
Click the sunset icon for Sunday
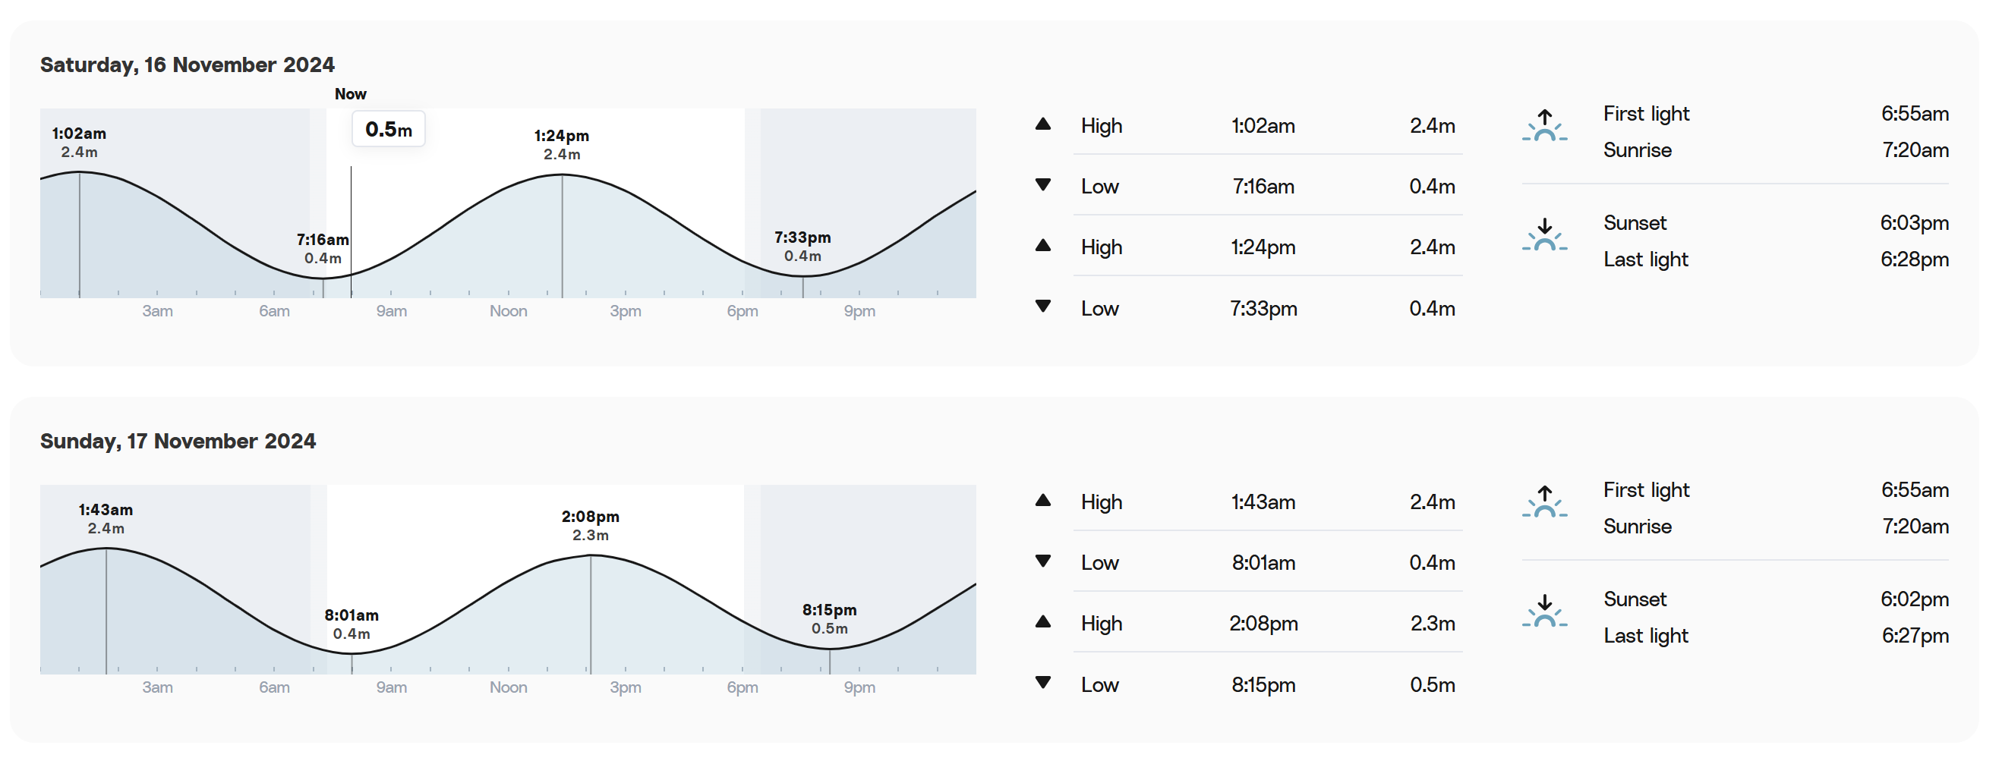[1544, 611]
